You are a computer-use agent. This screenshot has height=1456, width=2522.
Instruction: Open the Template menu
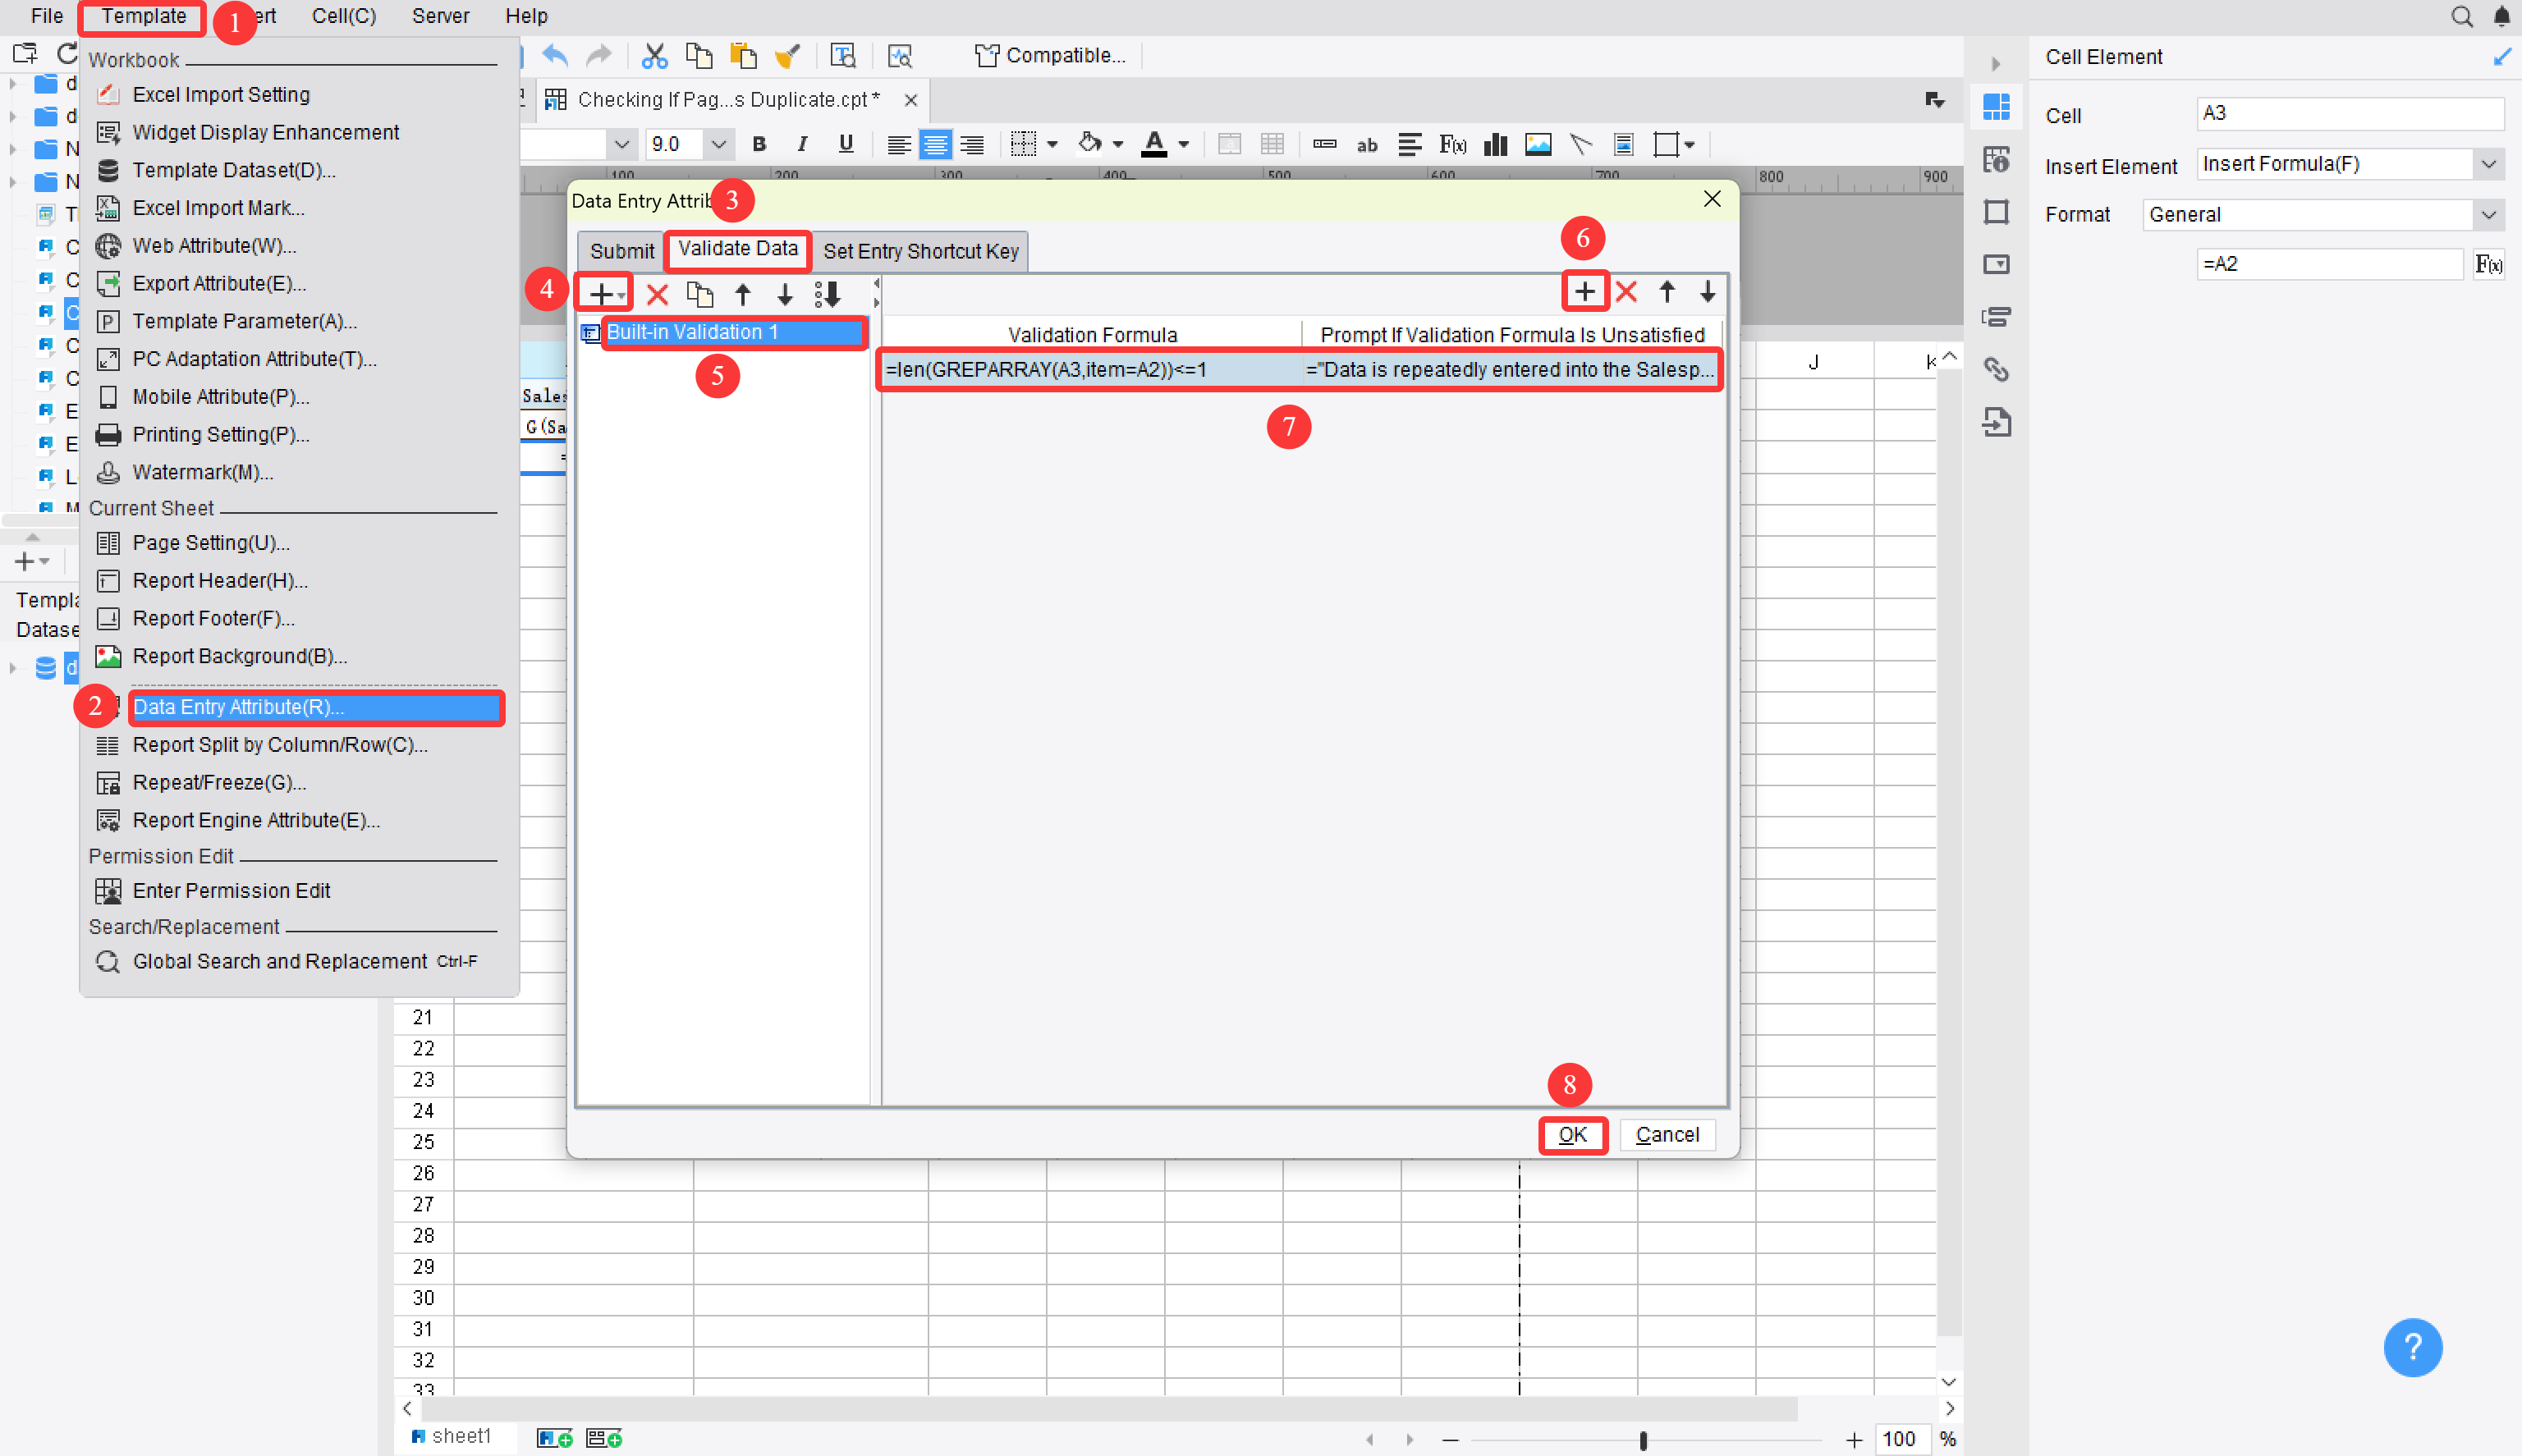pyautogui.click(x=143, y=16)
